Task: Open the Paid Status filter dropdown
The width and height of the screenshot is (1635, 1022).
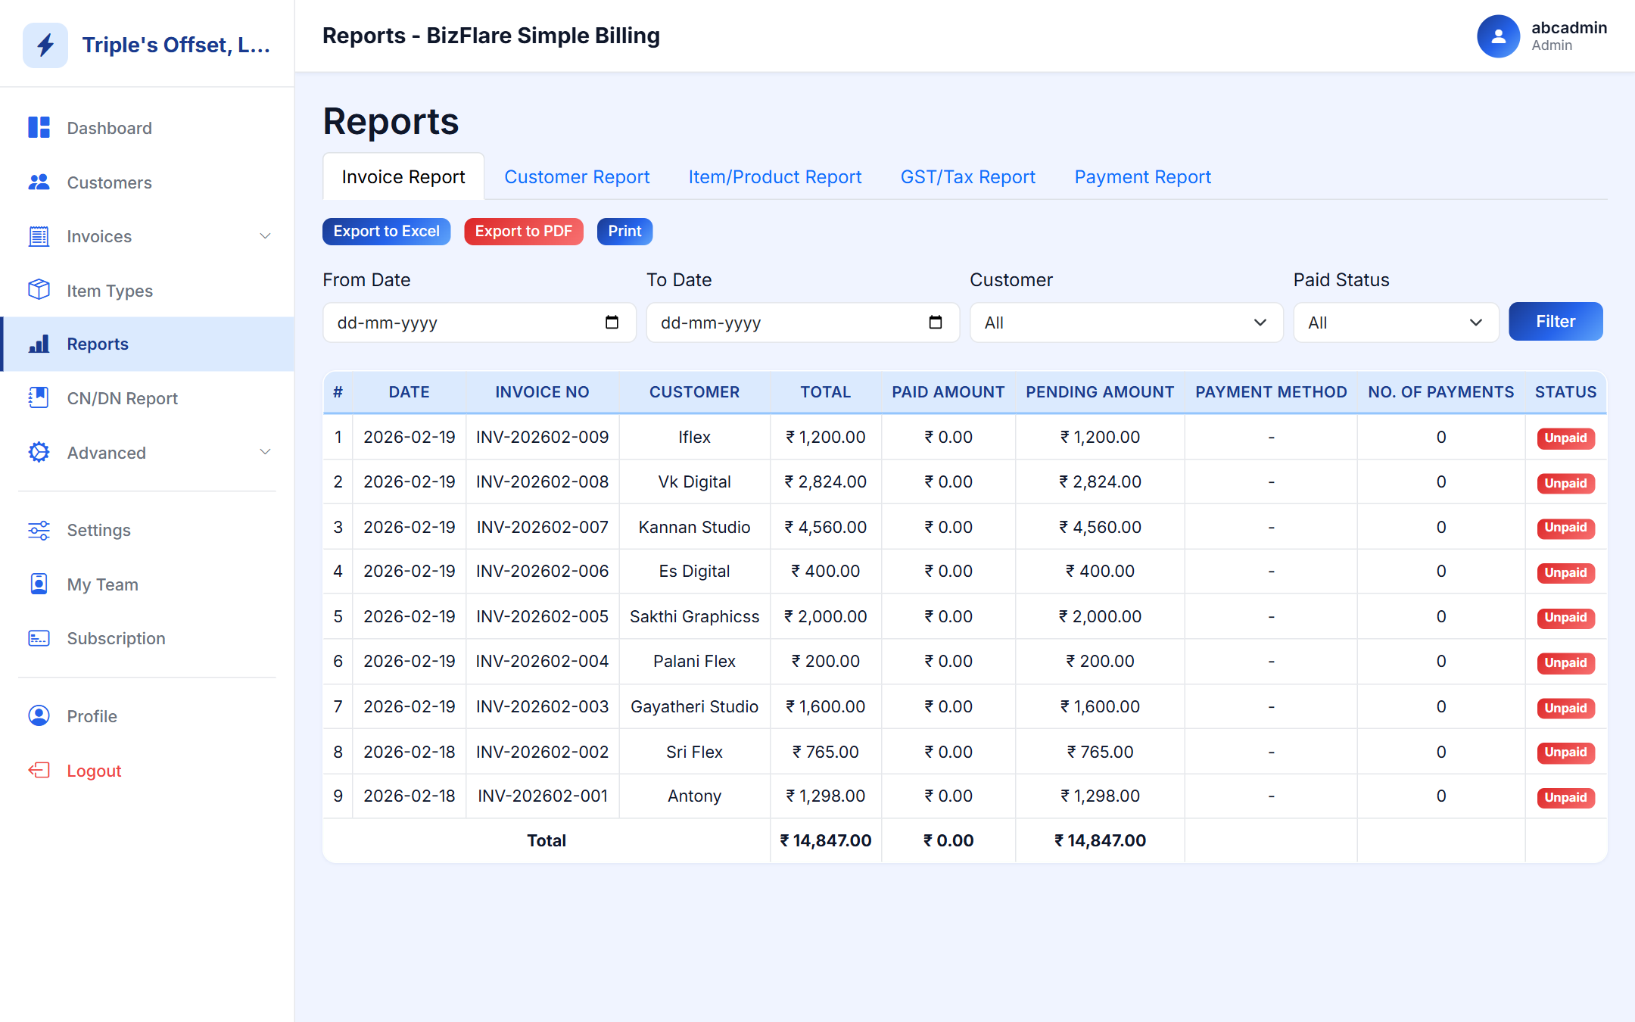Action: pyautogui.click(x=1396, y=322)
